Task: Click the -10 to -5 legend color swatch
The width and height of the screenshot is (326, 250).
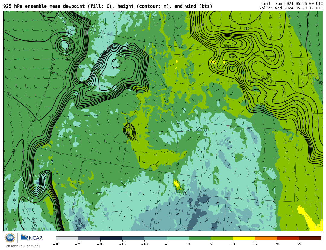Action: tap(155, 238)
